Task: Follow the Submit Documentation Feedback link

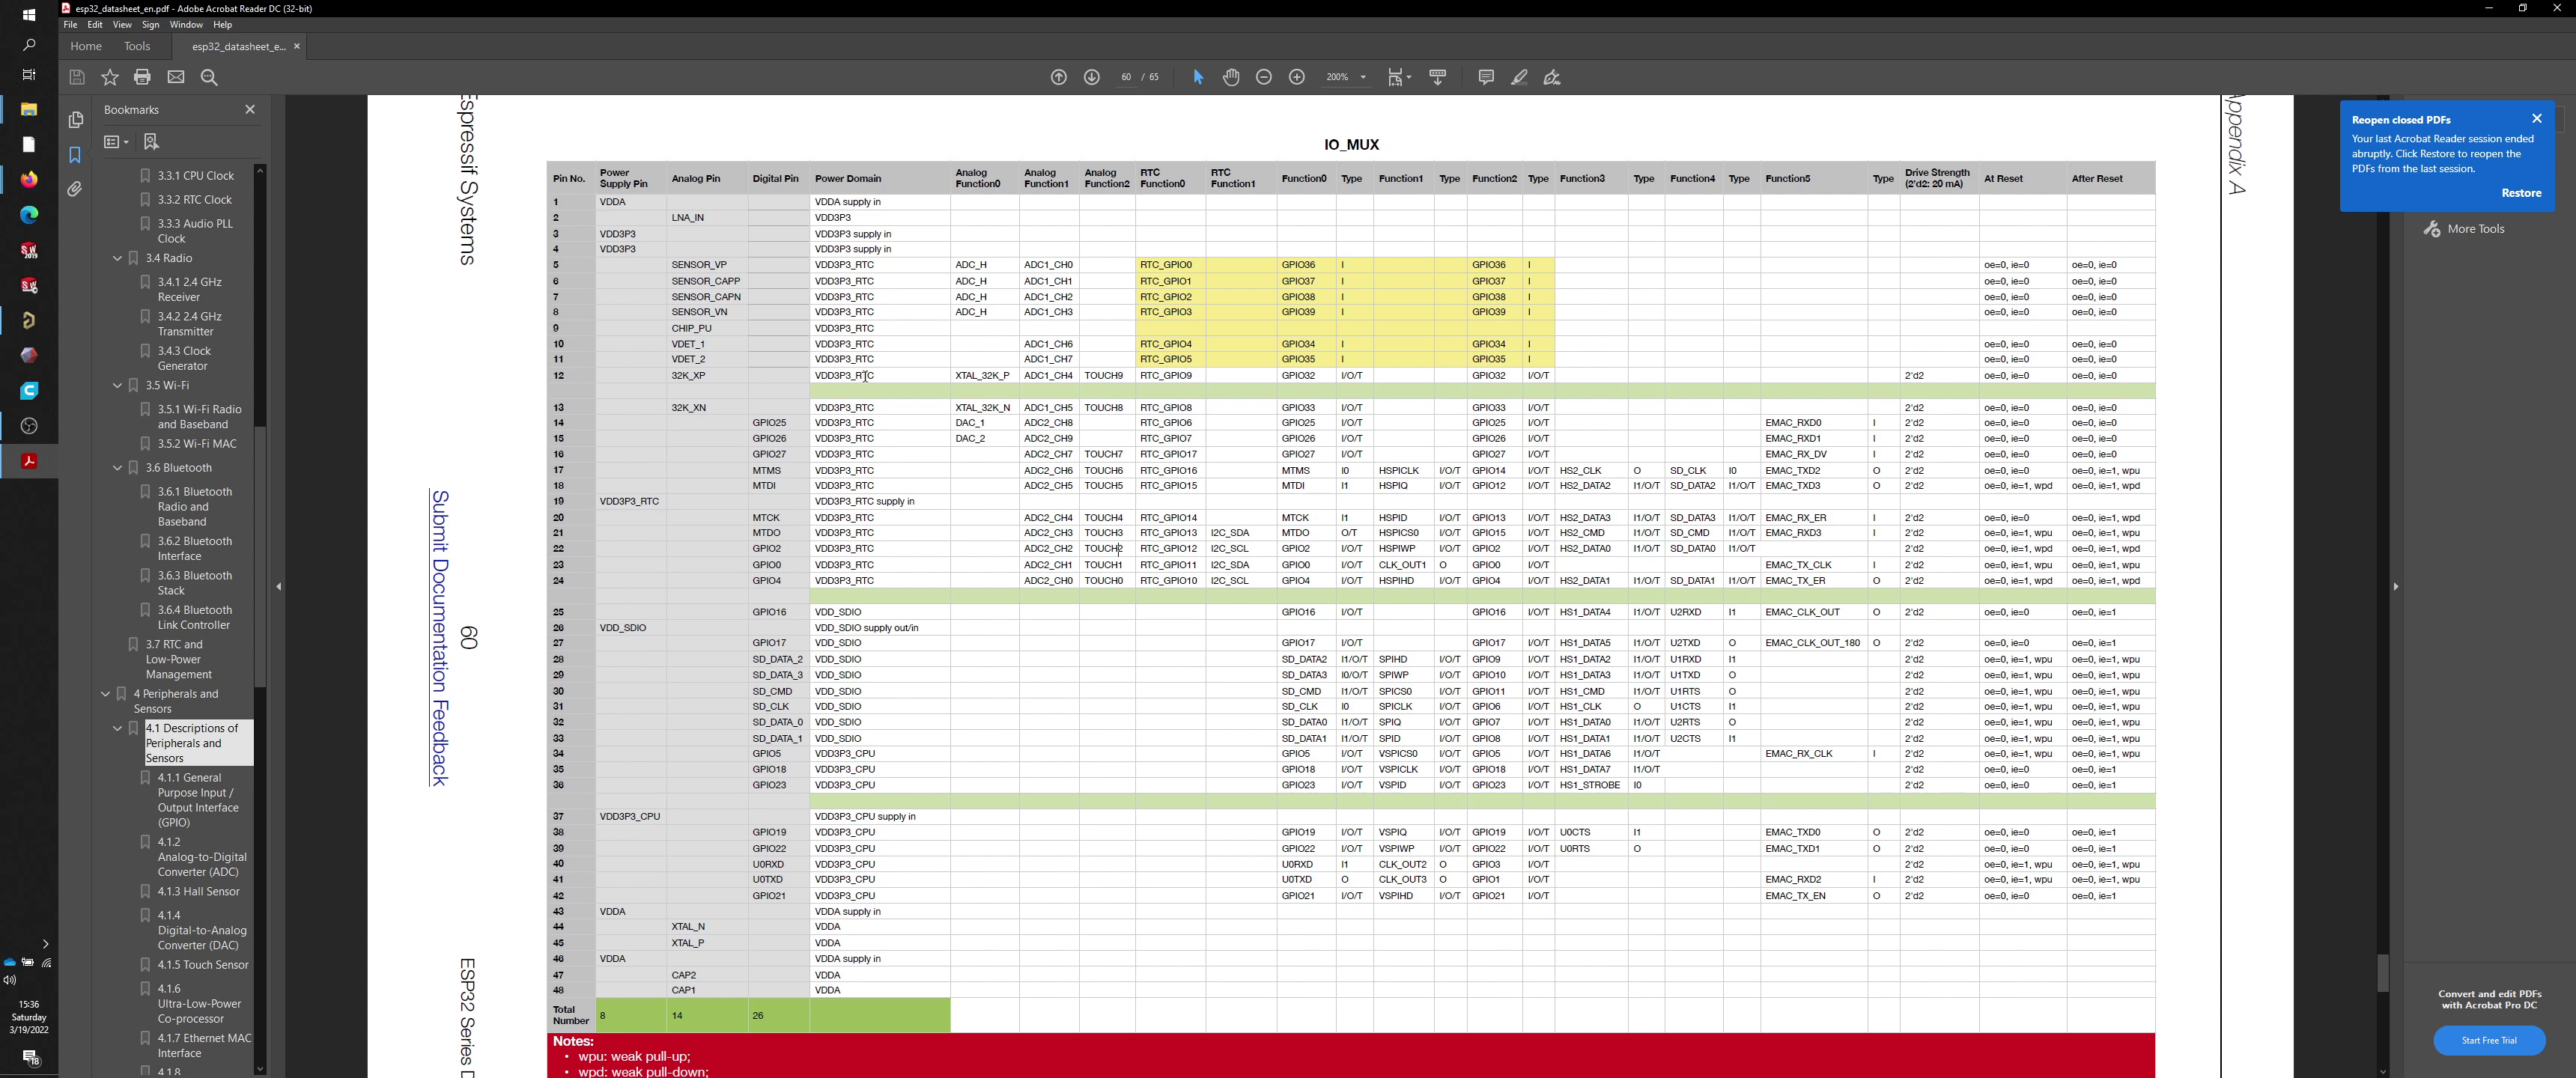Action: [440, 637]
